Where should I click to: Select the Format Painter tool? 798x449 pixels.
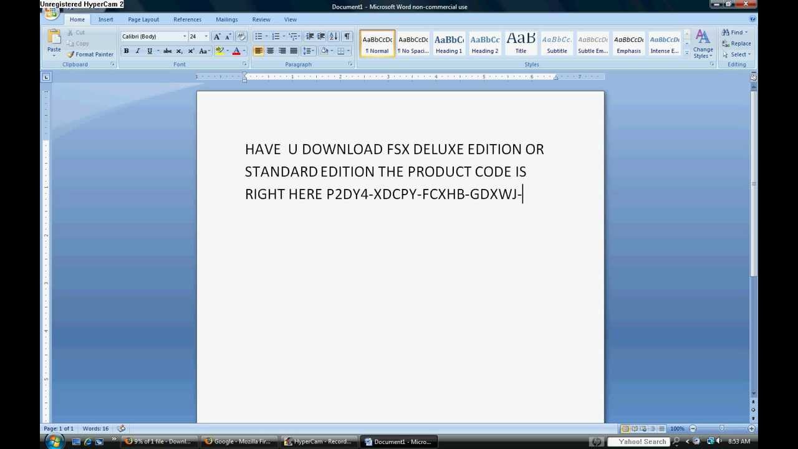click(x=90, y=54)
